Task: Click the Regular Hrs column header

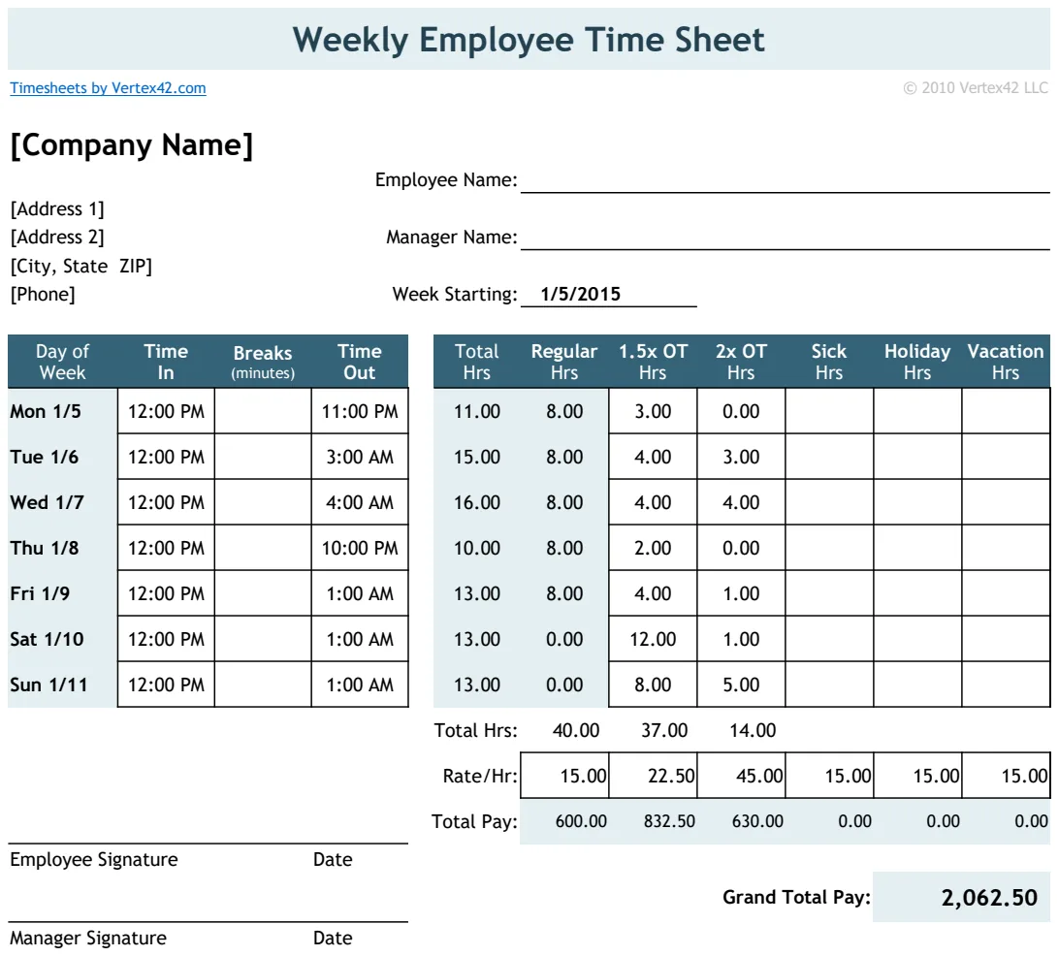Action: 564,362
